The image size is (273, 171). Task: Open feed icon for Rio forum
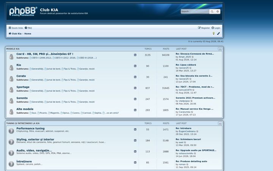[x=135, y=66]
